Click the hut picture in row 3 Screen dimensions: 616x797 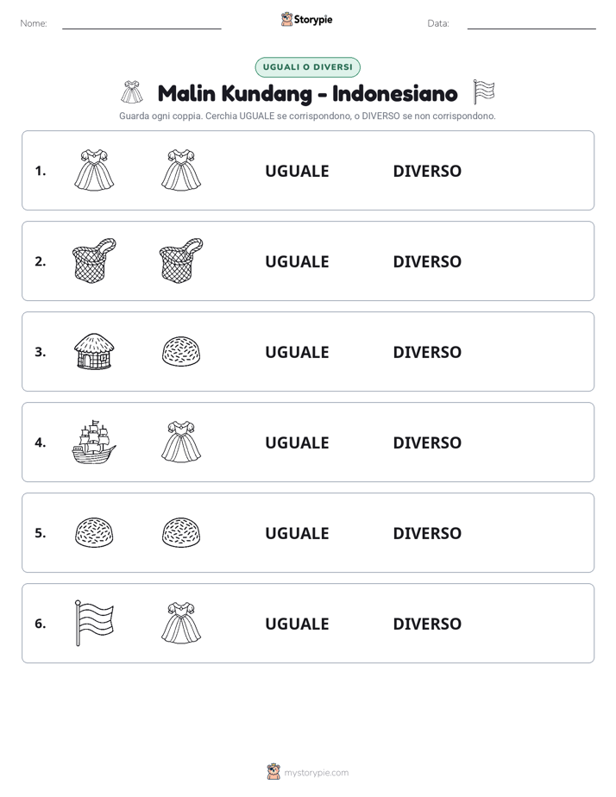(94, 351)
